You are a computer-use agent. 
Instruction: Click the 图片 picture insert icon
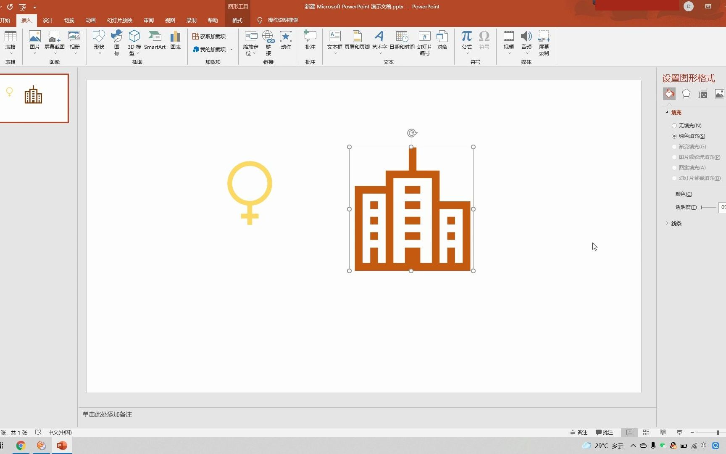point(35,37)
